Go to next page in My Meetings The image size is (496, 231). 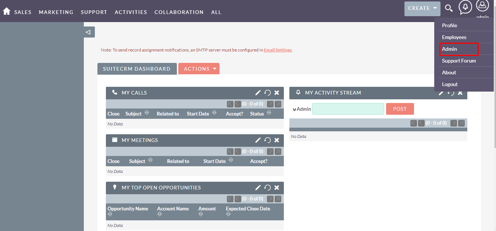pos(270,151)
